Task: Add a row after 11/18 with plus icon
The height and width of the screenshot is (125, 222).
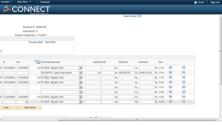Action: [170, 68]
